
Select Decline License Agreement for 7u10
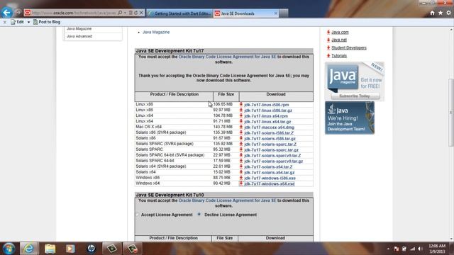coord(199,215)
